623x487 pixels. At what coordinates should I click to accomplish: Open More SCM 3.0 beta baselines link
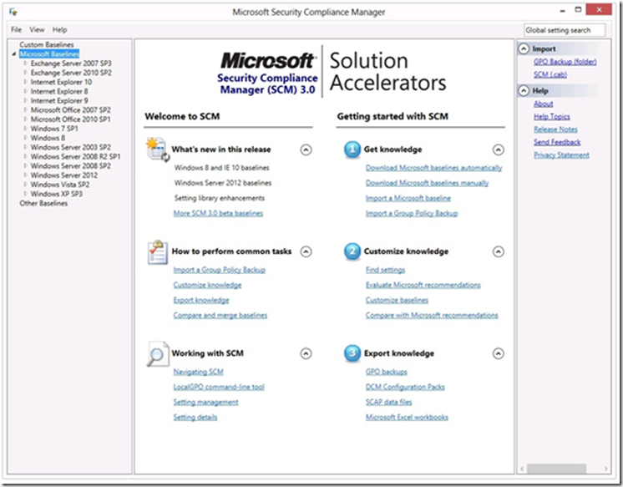point(218,213)
